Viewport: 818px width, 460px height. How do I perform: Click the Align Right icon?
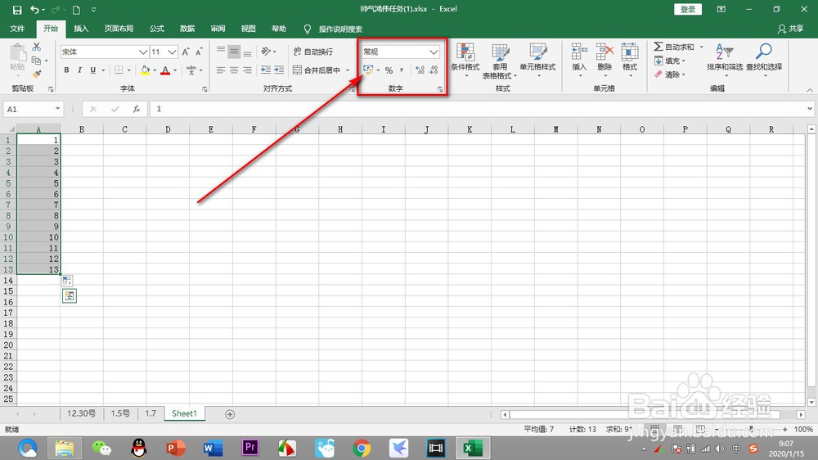(247, 70)
